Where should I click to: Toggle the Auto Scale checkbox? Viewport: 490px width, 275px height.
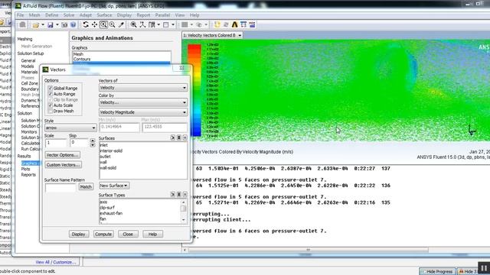click(x=51, y=105)
